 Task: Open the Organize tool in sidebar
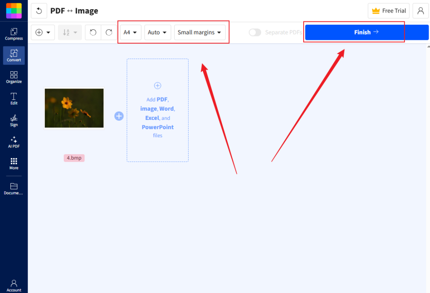point(14,77)
